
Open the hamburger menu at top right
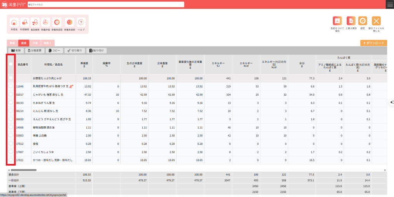389,4
